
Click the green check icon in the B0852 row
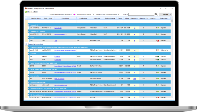pyautogui.click(x=158, y=72)
